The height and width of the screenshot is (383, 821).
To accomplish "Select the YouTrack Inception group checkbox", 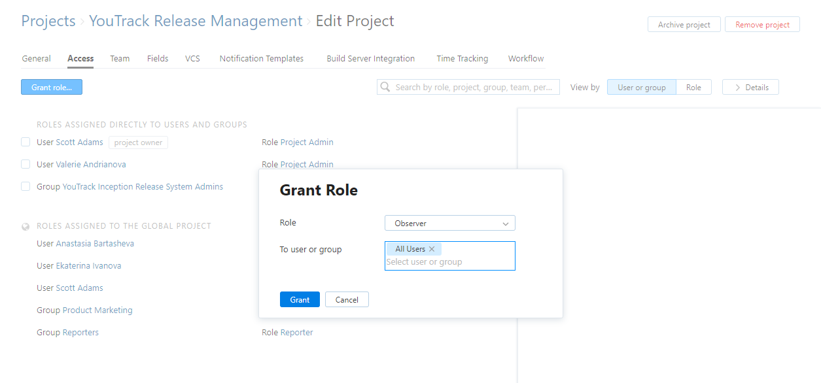I will click(x=26, y=186).
